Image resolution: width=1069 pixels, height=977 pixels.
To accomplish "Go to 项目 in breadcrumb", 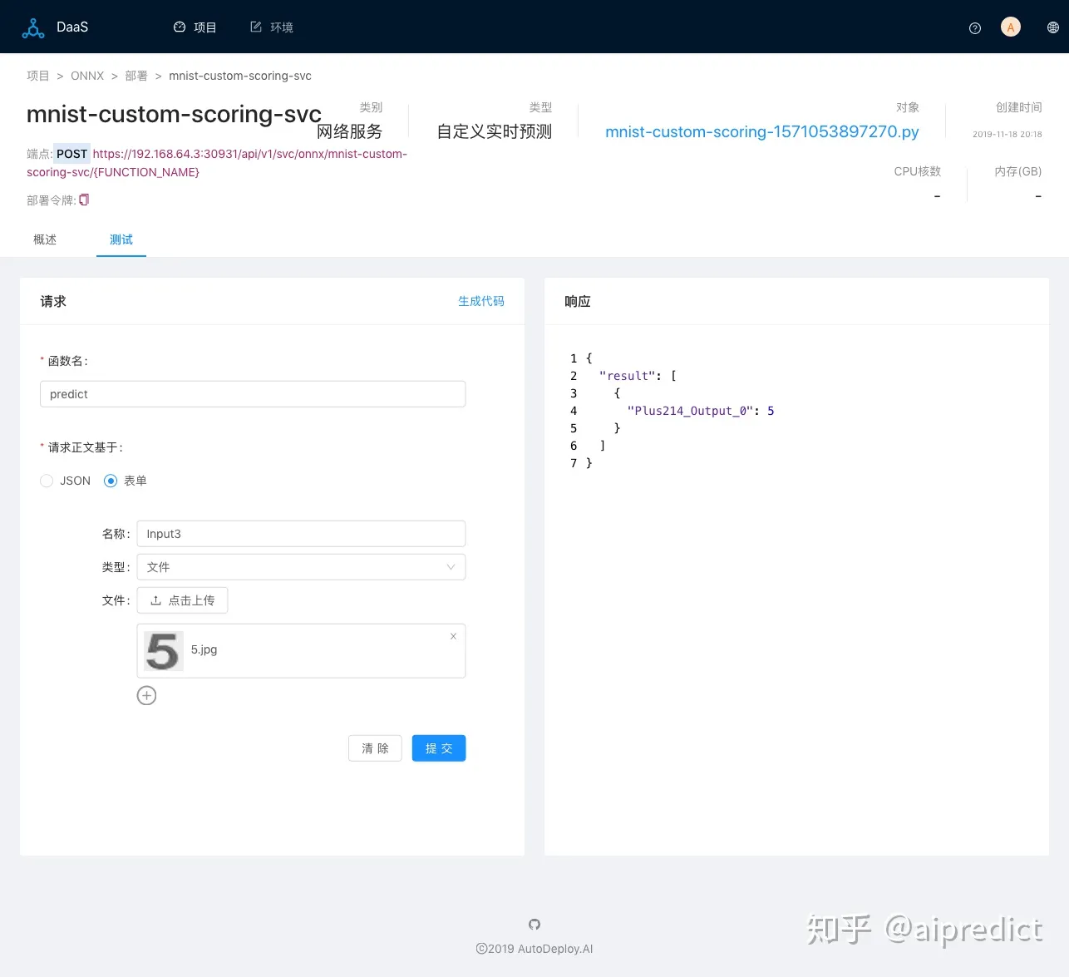I will 38,76.
